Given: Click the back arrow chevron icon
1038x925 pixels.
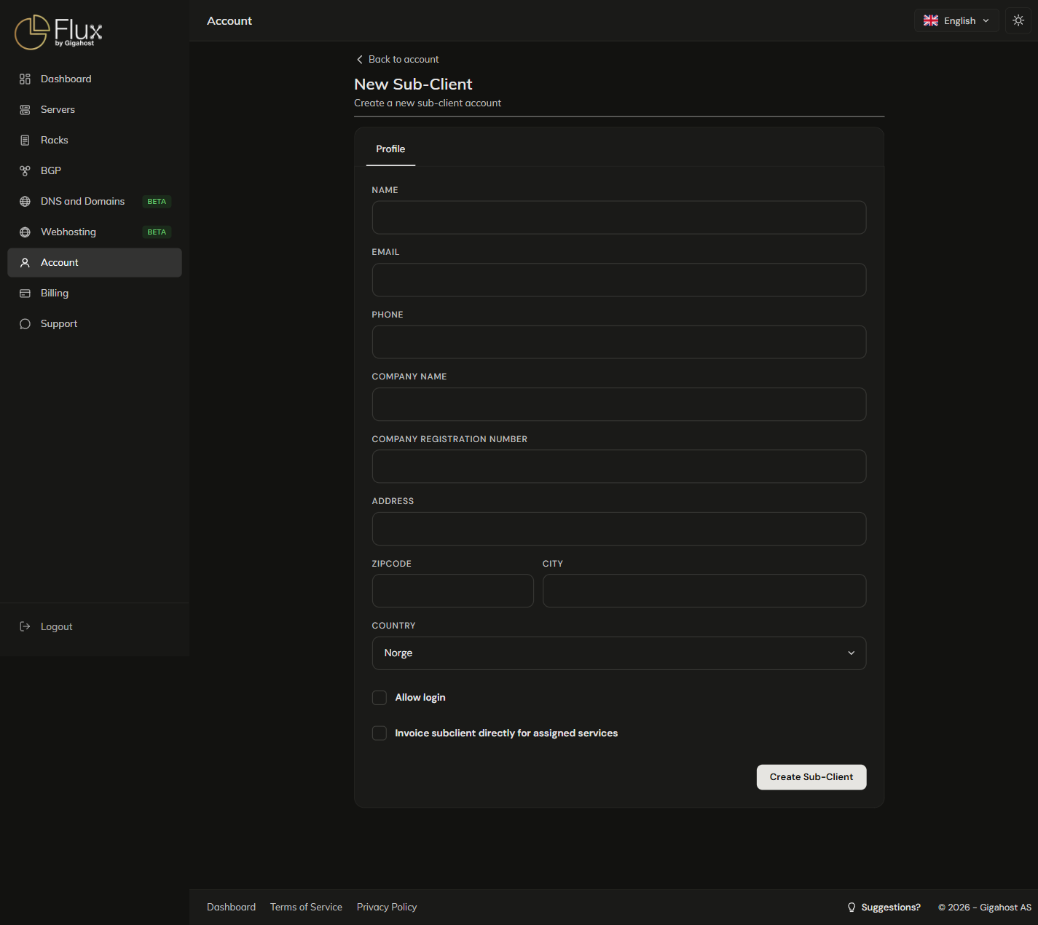Looking at the screenshot, I should pyautogui.click(x=359, y=59).
